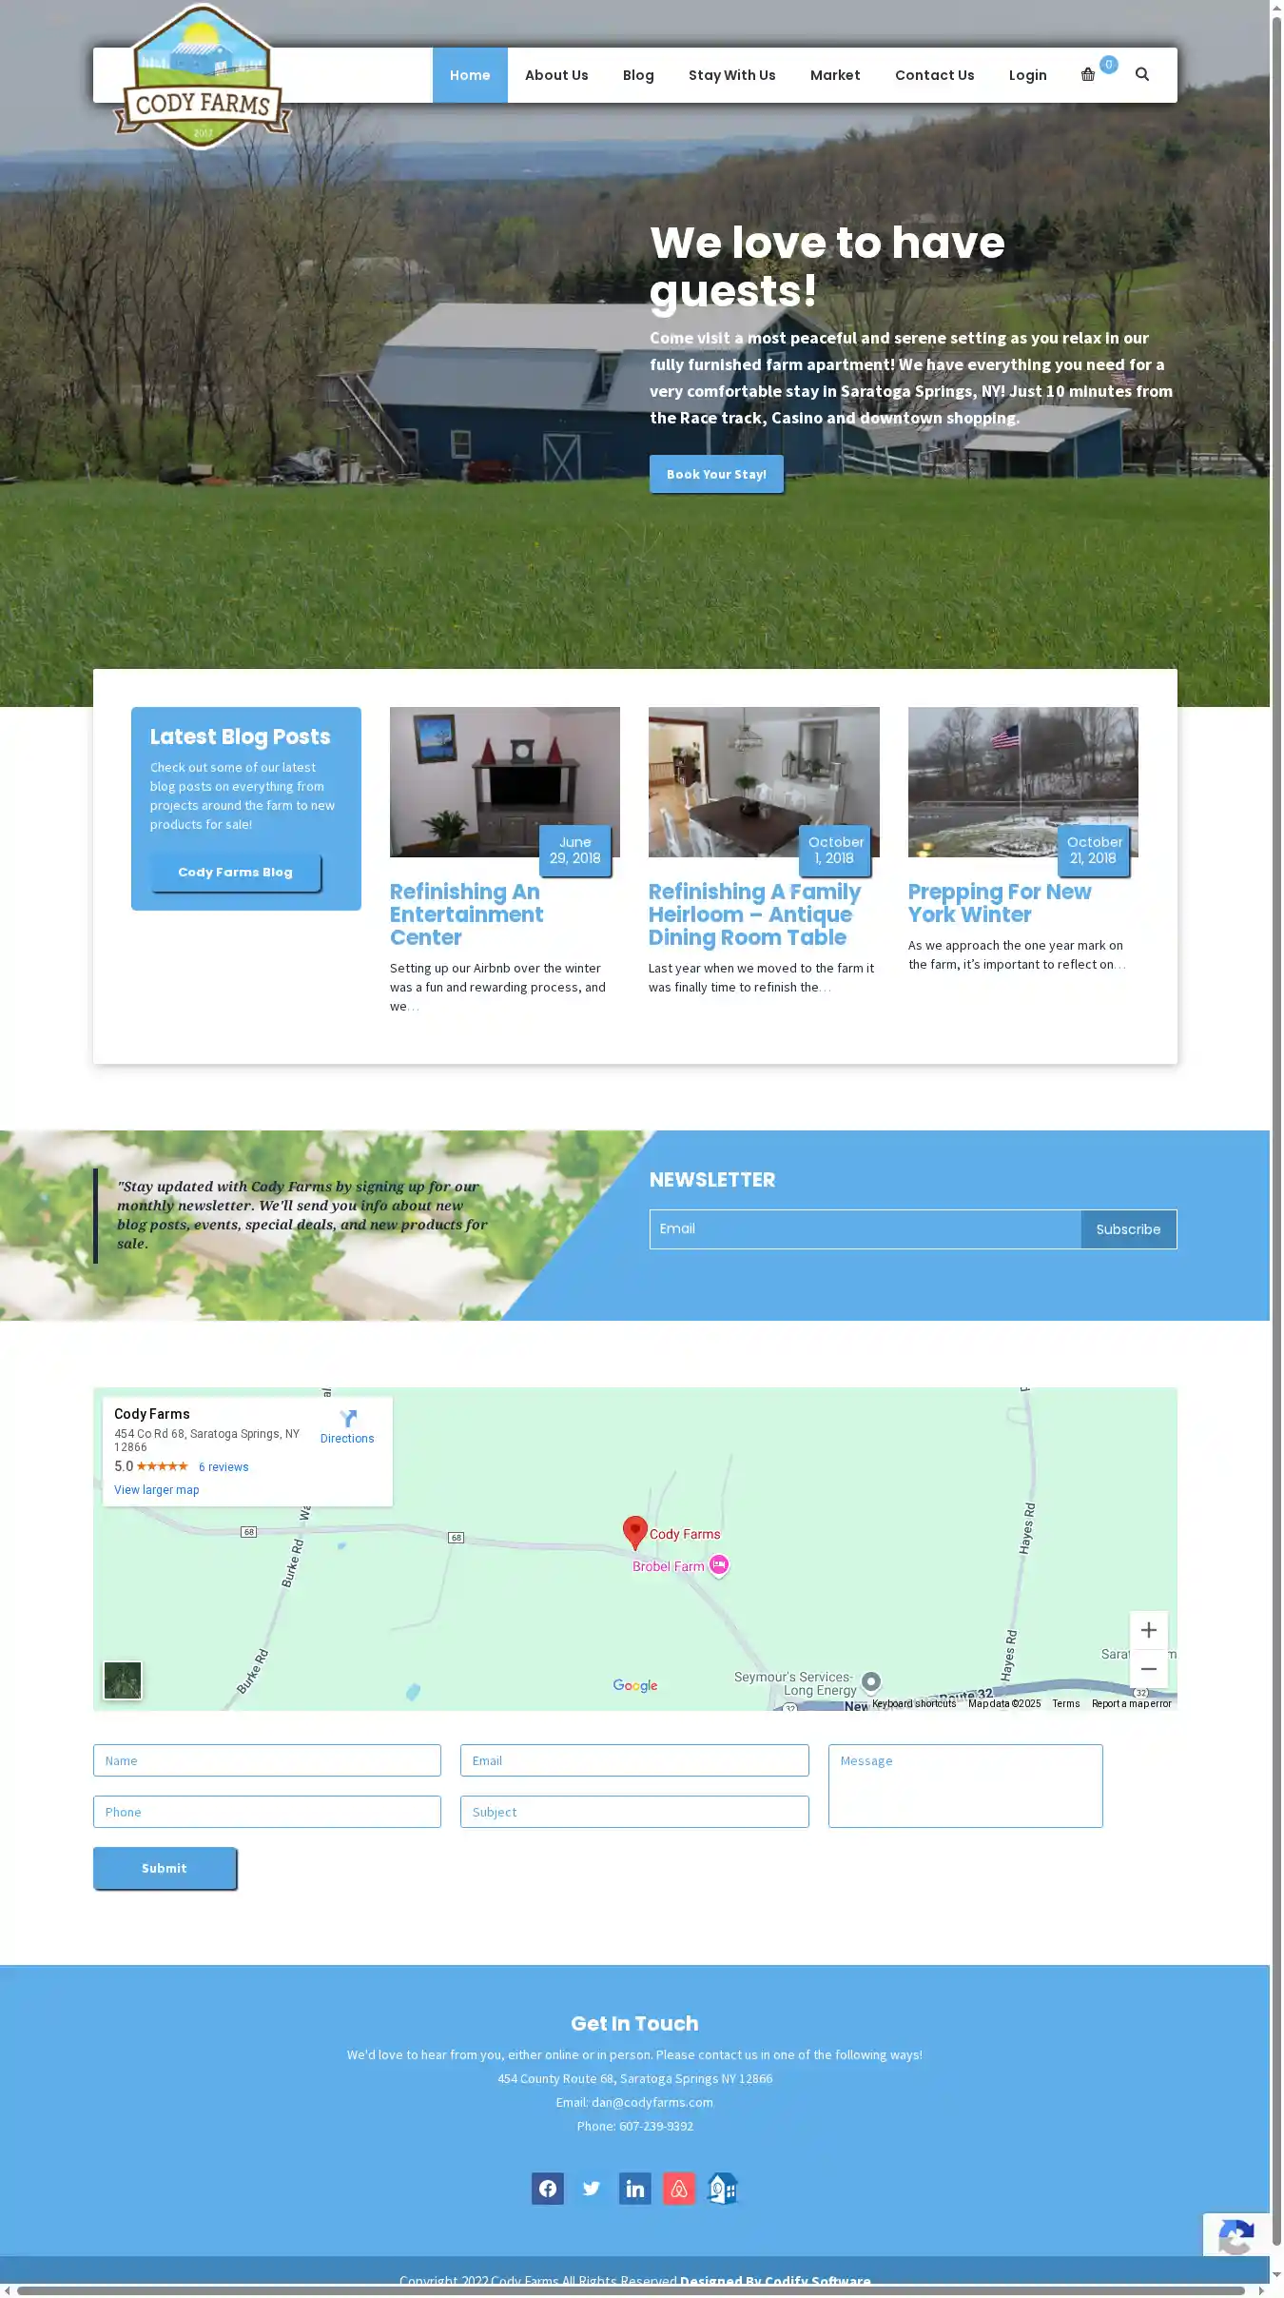Open the shopping cart icon
The height and width of the screenshot is (2298, 1284).
[1088, 75]
